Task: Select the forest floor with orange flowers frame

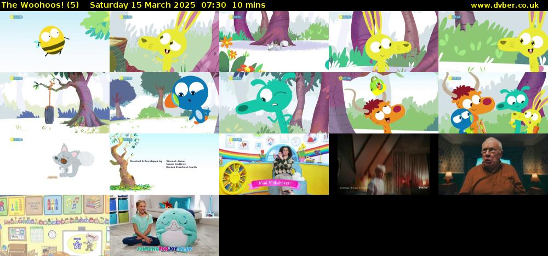Action: [274, 42]
